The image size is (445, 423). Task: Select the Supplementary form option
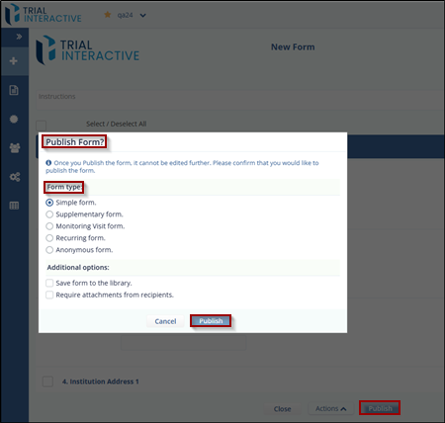[49, 214]
